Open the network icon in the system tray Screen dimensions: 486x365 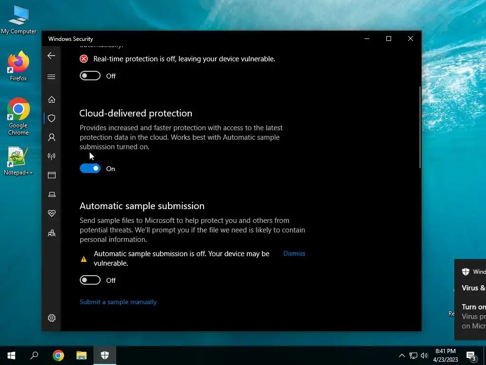pyautogui.click(x=413, y=355)
